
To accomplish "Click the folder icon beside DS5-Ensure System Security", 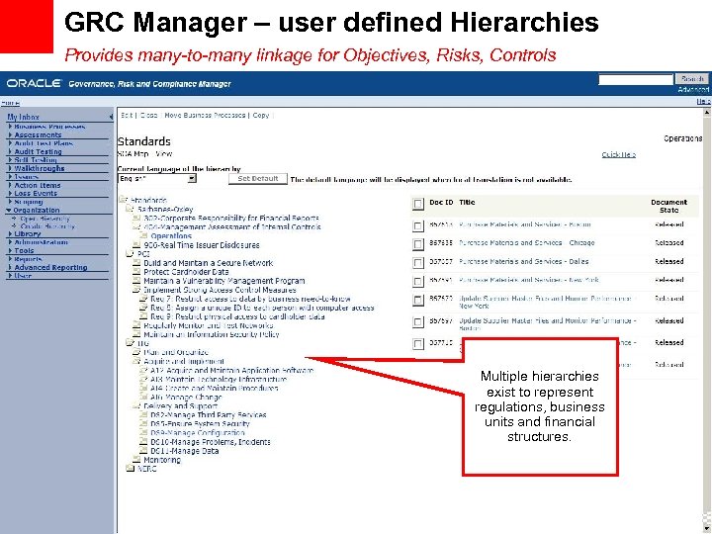I will (x=144, y=423).
